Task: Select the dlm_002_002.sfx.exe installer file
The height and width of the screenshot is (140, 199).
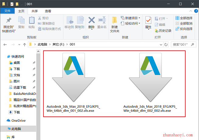Action: [150, 83]
